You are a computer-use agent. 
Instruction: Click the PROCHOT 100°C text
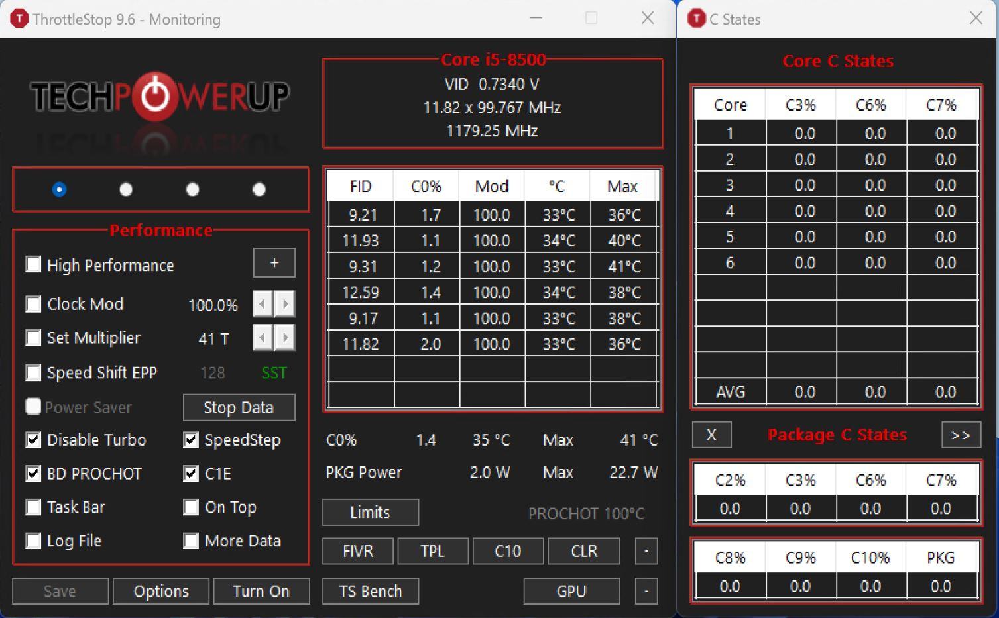pos(586,513)
